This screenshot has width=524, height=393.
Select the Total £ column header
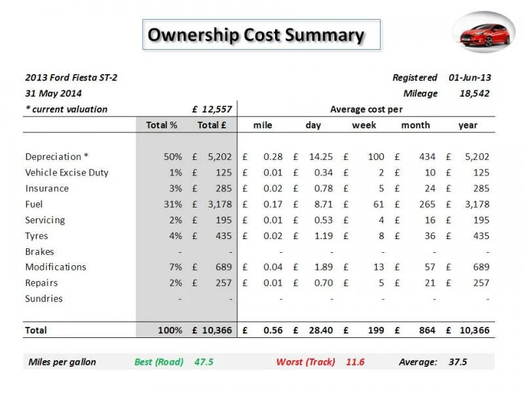click(x=212, y=125)
